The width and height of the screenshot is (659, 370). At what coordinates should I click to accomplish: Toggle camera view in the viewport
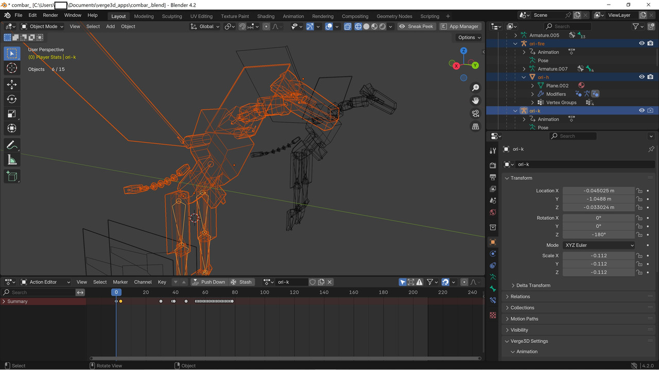coord(476,113)
